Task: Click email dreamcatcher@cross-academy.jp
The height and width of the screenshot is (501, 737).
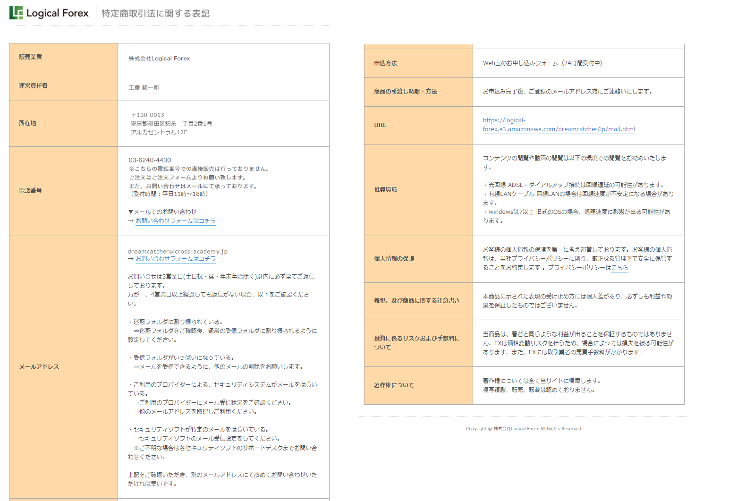Action: pyautogui.click(x=178, y=251)
